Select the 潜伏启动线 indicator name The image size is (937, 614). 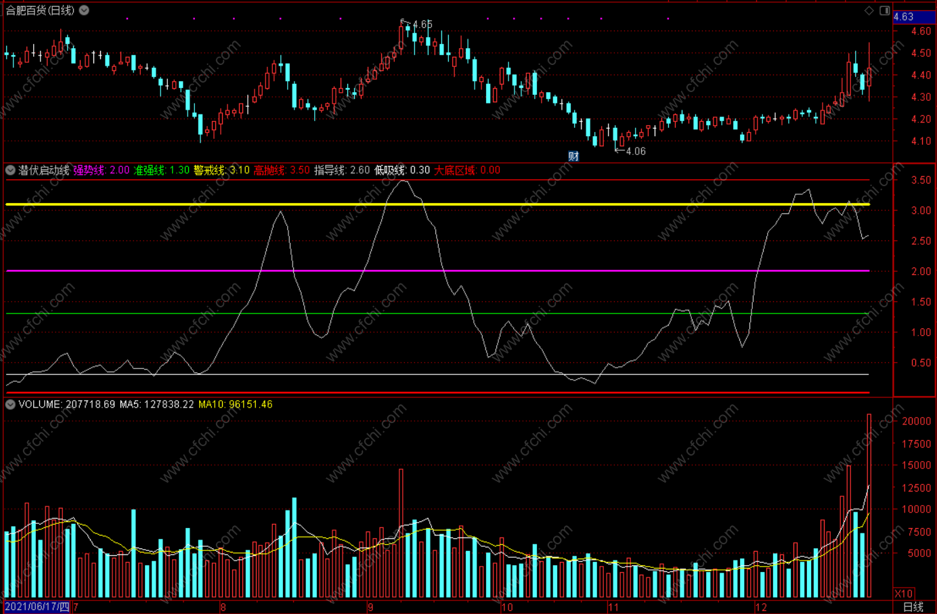point(44,170)
